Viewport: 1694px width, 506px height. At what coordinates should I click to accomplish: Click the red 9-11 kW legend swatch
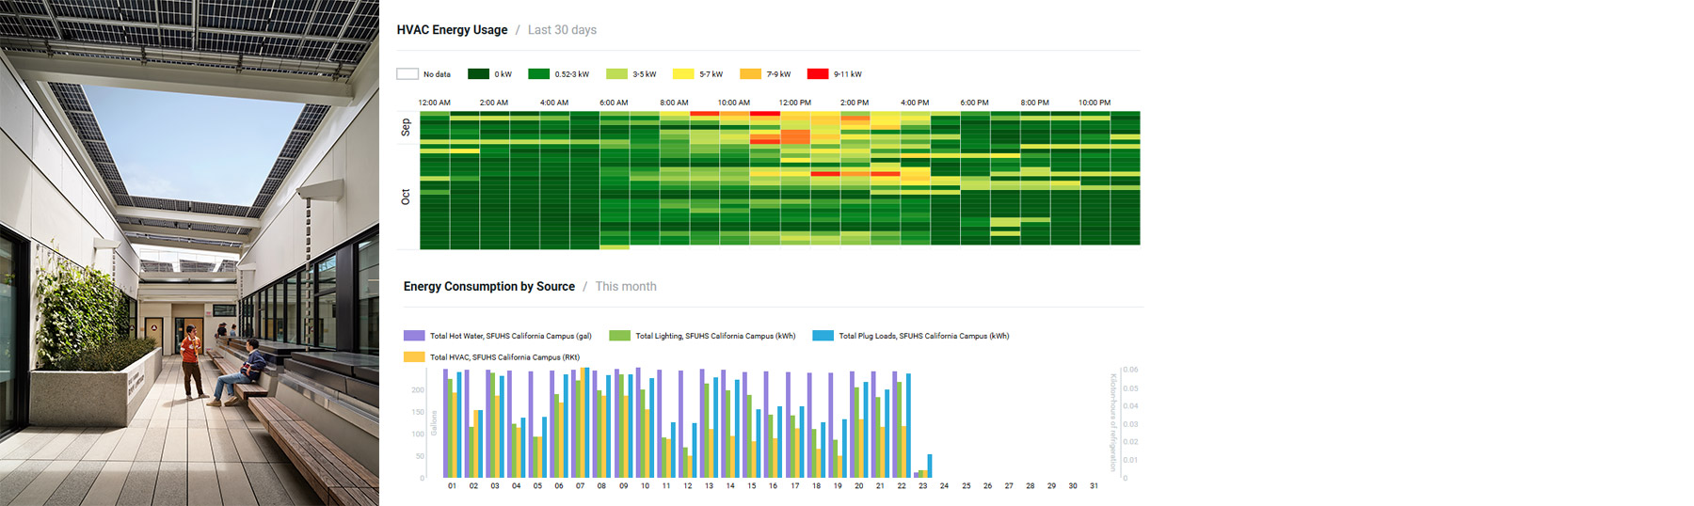point(818,74)
